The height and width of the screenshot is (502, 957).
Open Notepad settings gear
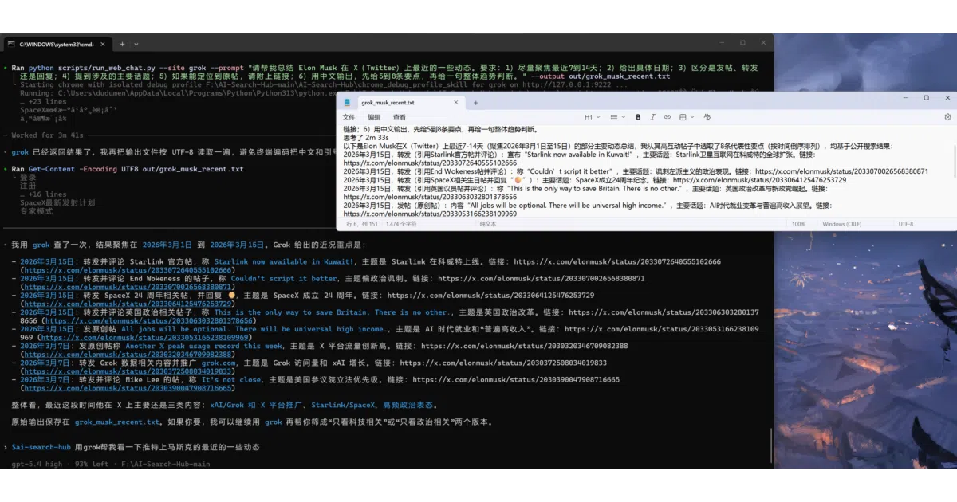[948, 117]
